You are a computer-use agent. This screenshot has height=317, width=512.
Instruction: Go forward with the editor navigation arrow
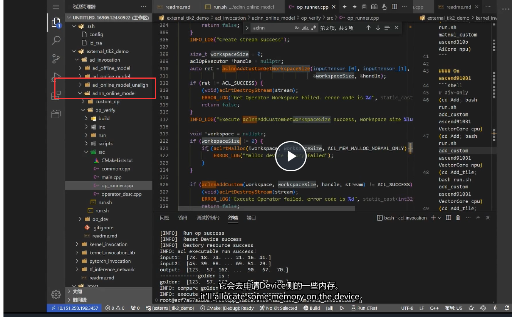[x=354, y=7]
